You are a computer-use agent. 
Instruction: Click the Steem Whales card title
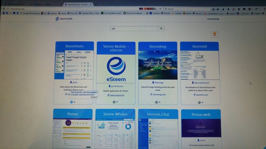coord(115,114)
